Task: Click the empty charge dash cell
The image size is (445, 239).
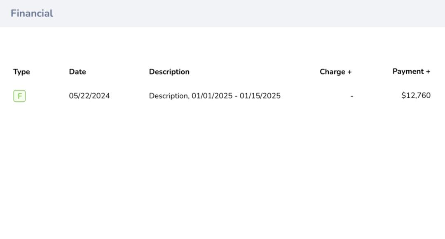Action: click(x=351, y=96)
